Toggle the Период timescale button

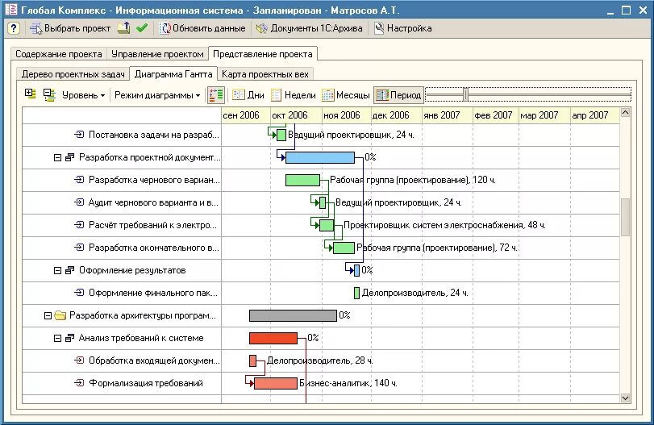[398, 95]
